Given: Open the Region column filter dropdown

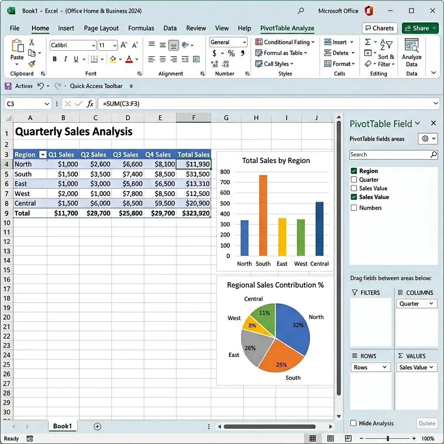Looking at the screenshot, I should click(x=42, y=155).
